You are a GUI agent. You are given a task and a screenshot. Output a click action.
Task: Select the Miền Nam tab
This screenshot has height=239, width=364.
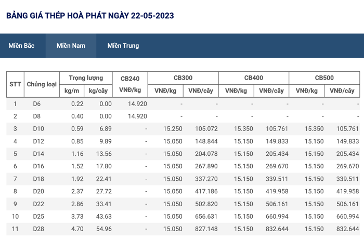coord(71,46)
